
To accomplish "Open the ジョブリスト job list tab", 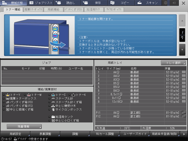I will coord(40,3).
